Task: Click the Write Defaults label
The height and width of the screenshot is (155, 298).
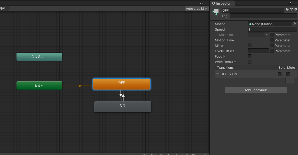Action: [x=225, y=62]
